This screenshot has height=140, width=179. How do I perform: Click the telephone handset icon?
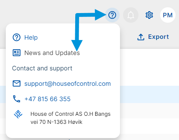17,99
